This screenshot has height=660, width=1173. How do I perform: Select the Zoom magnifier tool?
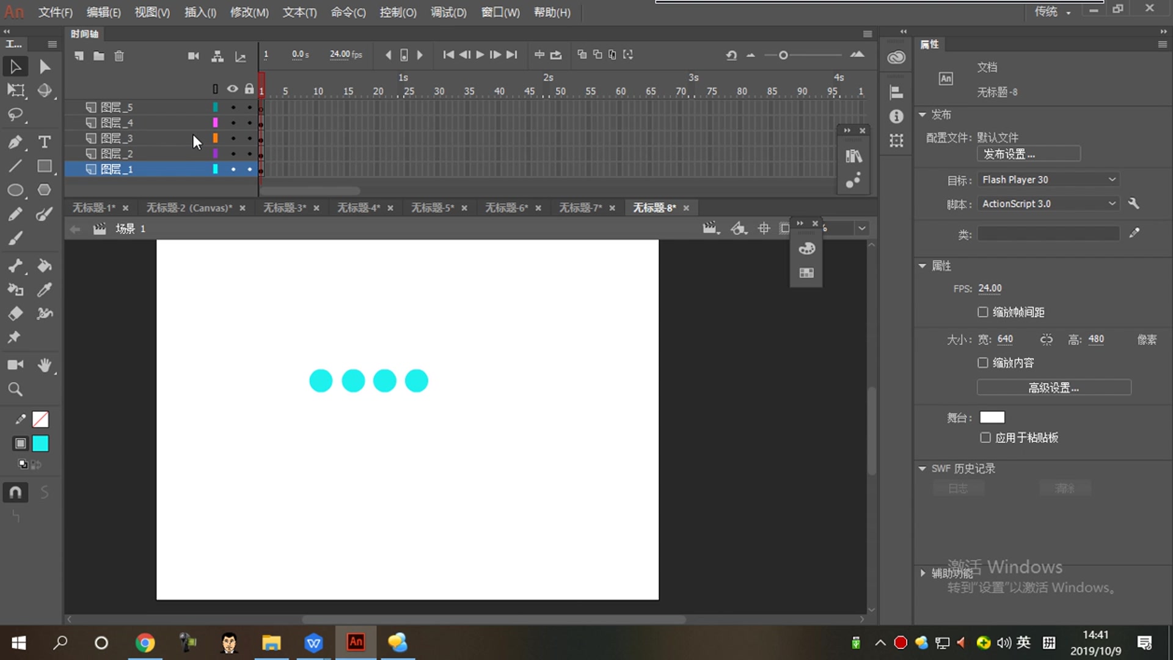tap(15, 389)
